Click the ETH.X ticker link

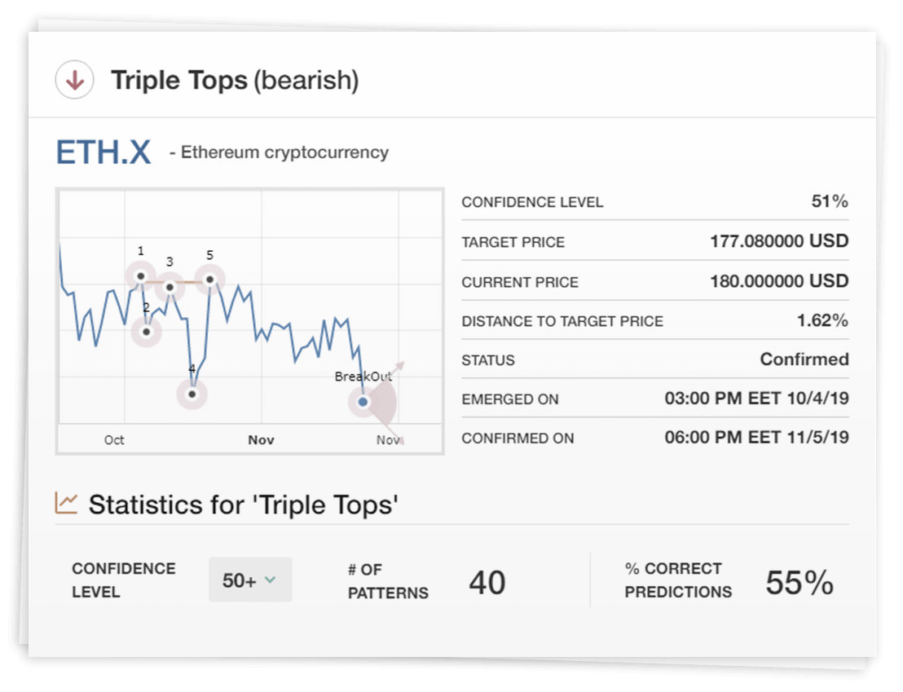pos(104,152)
